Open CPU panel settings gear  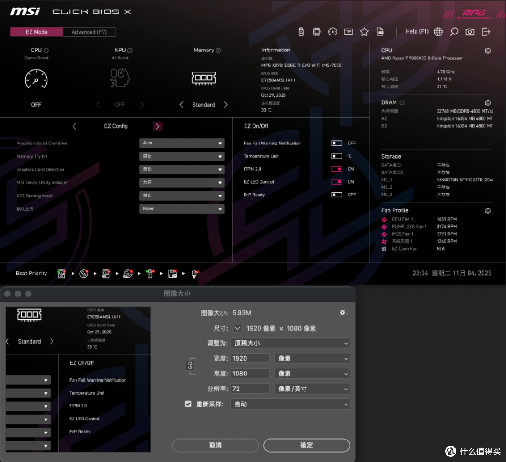click(x=488, y=51)
